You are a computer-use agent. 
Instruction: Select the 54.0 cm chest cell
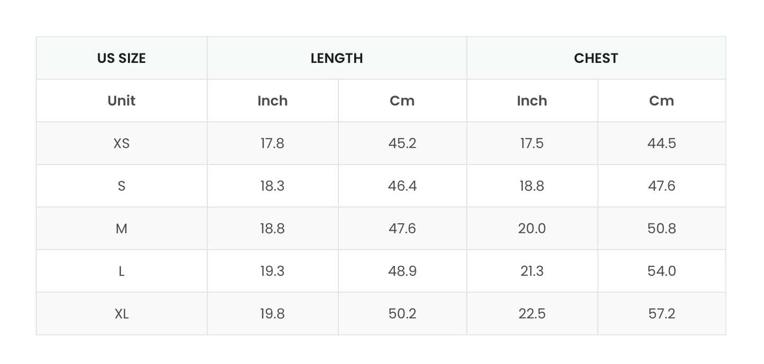coord(661,271)
